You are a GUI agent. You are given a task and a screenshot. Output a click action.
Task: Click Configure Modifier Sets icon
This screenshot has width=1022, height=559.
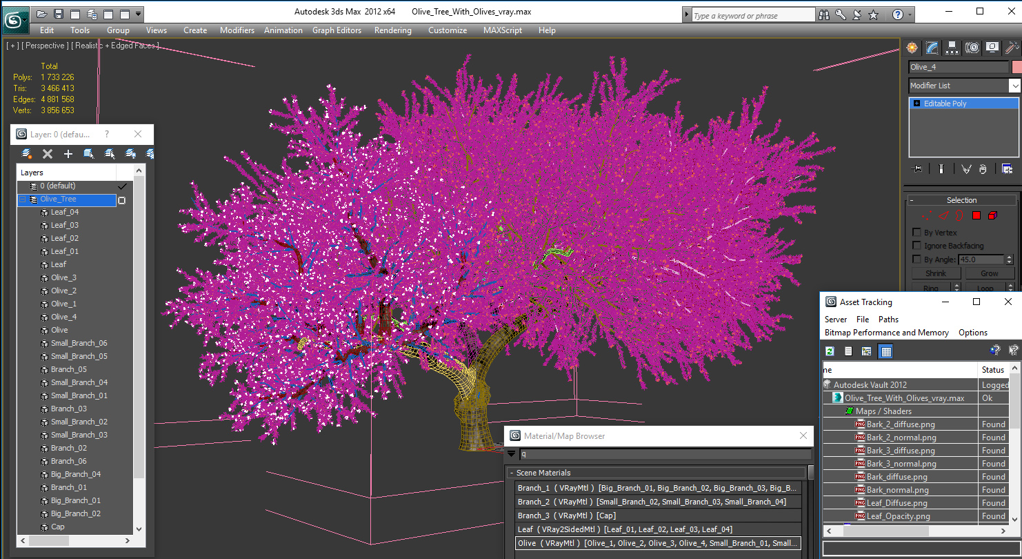tap(1007, 169)
